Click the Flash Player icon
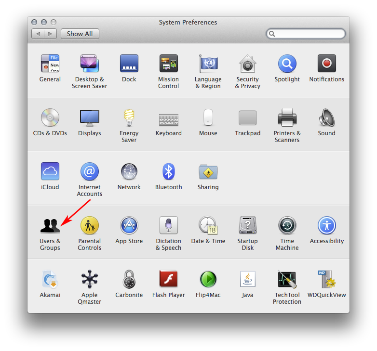 click(x=168, y=279)
